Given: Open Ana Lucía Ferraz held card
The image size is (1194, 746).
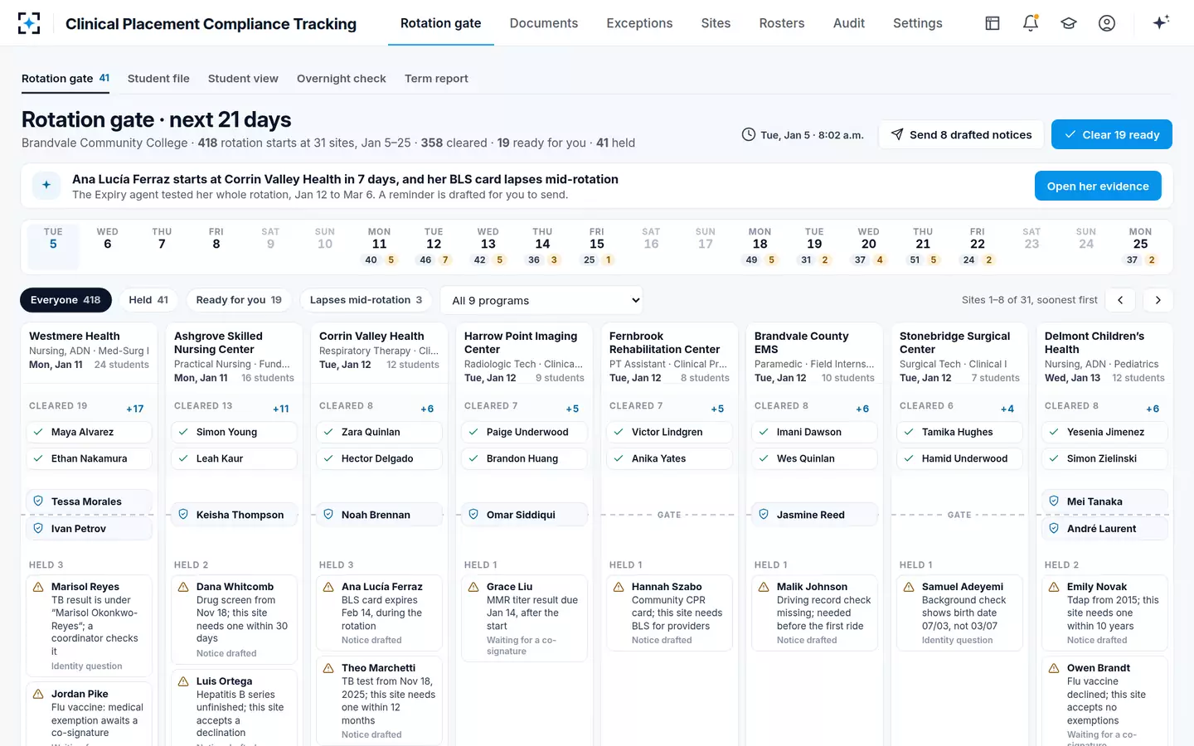Looking at the screenshot, I should coord(379,613).
